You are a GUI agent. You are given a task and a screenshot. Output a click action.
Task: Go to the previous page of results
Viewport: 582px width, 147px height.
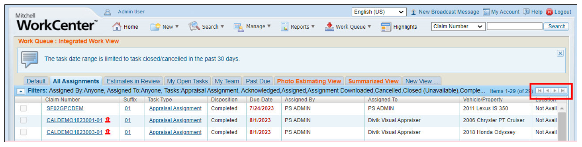tap(547, 90)
